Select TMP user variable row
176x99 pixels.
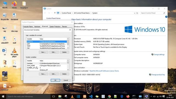pos(46,48)
